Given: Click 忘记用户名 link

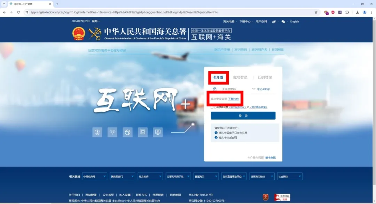Looking at the screenshot, I should [x=259, y=50].
